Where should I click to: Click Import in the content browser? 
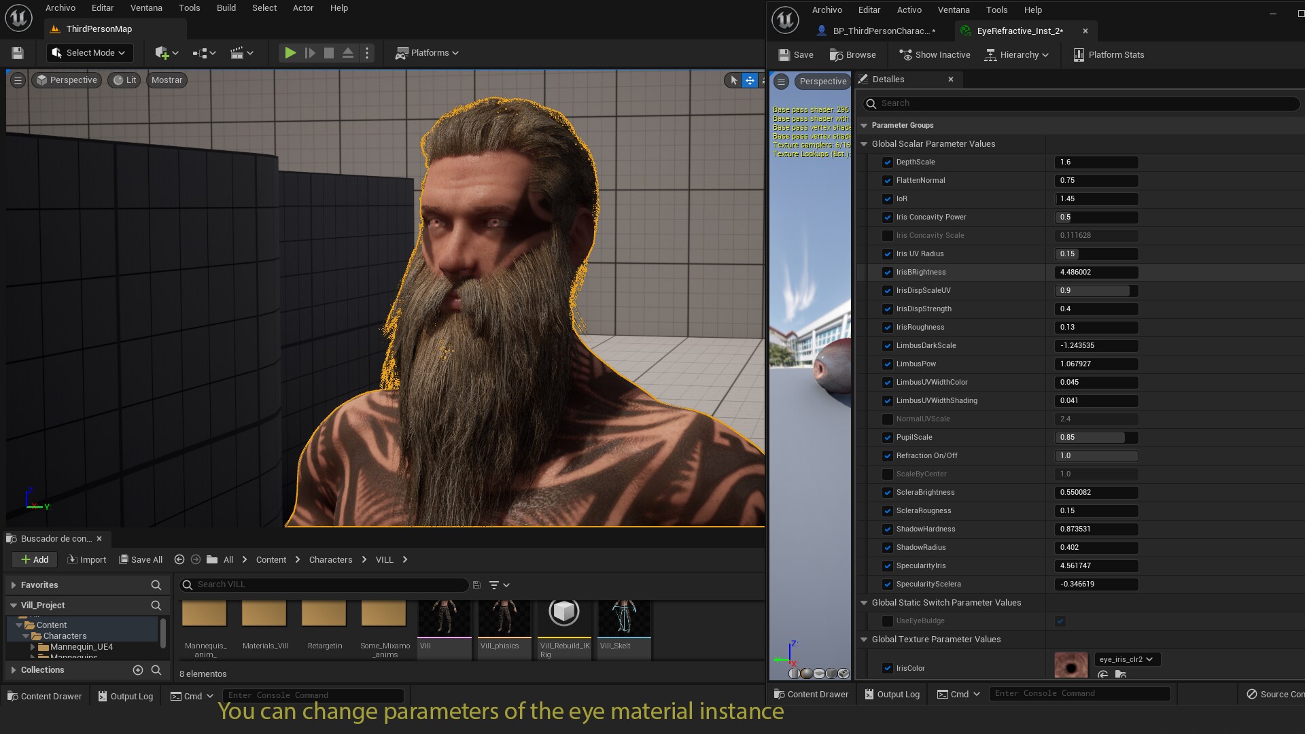(86, 559)
